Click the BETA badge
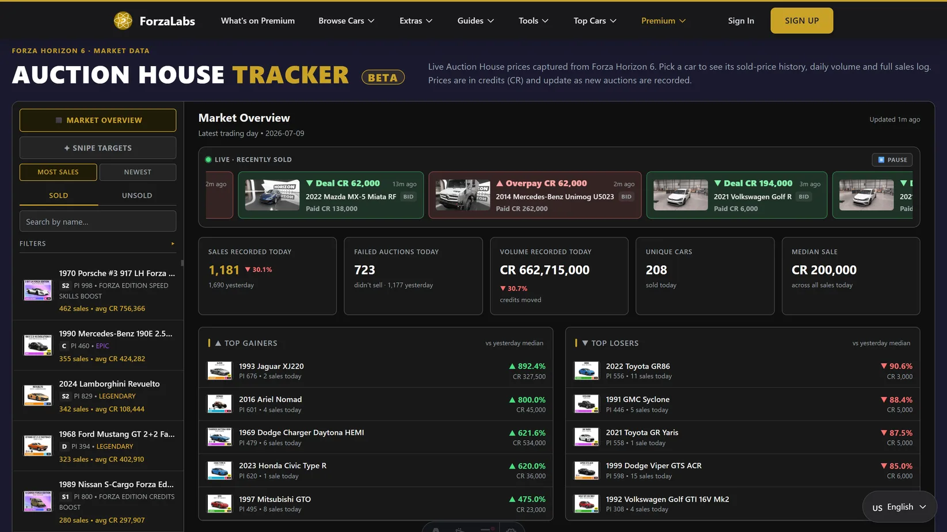Image resolution: width=947 pixels, height=532 pixels. (383, 78)
